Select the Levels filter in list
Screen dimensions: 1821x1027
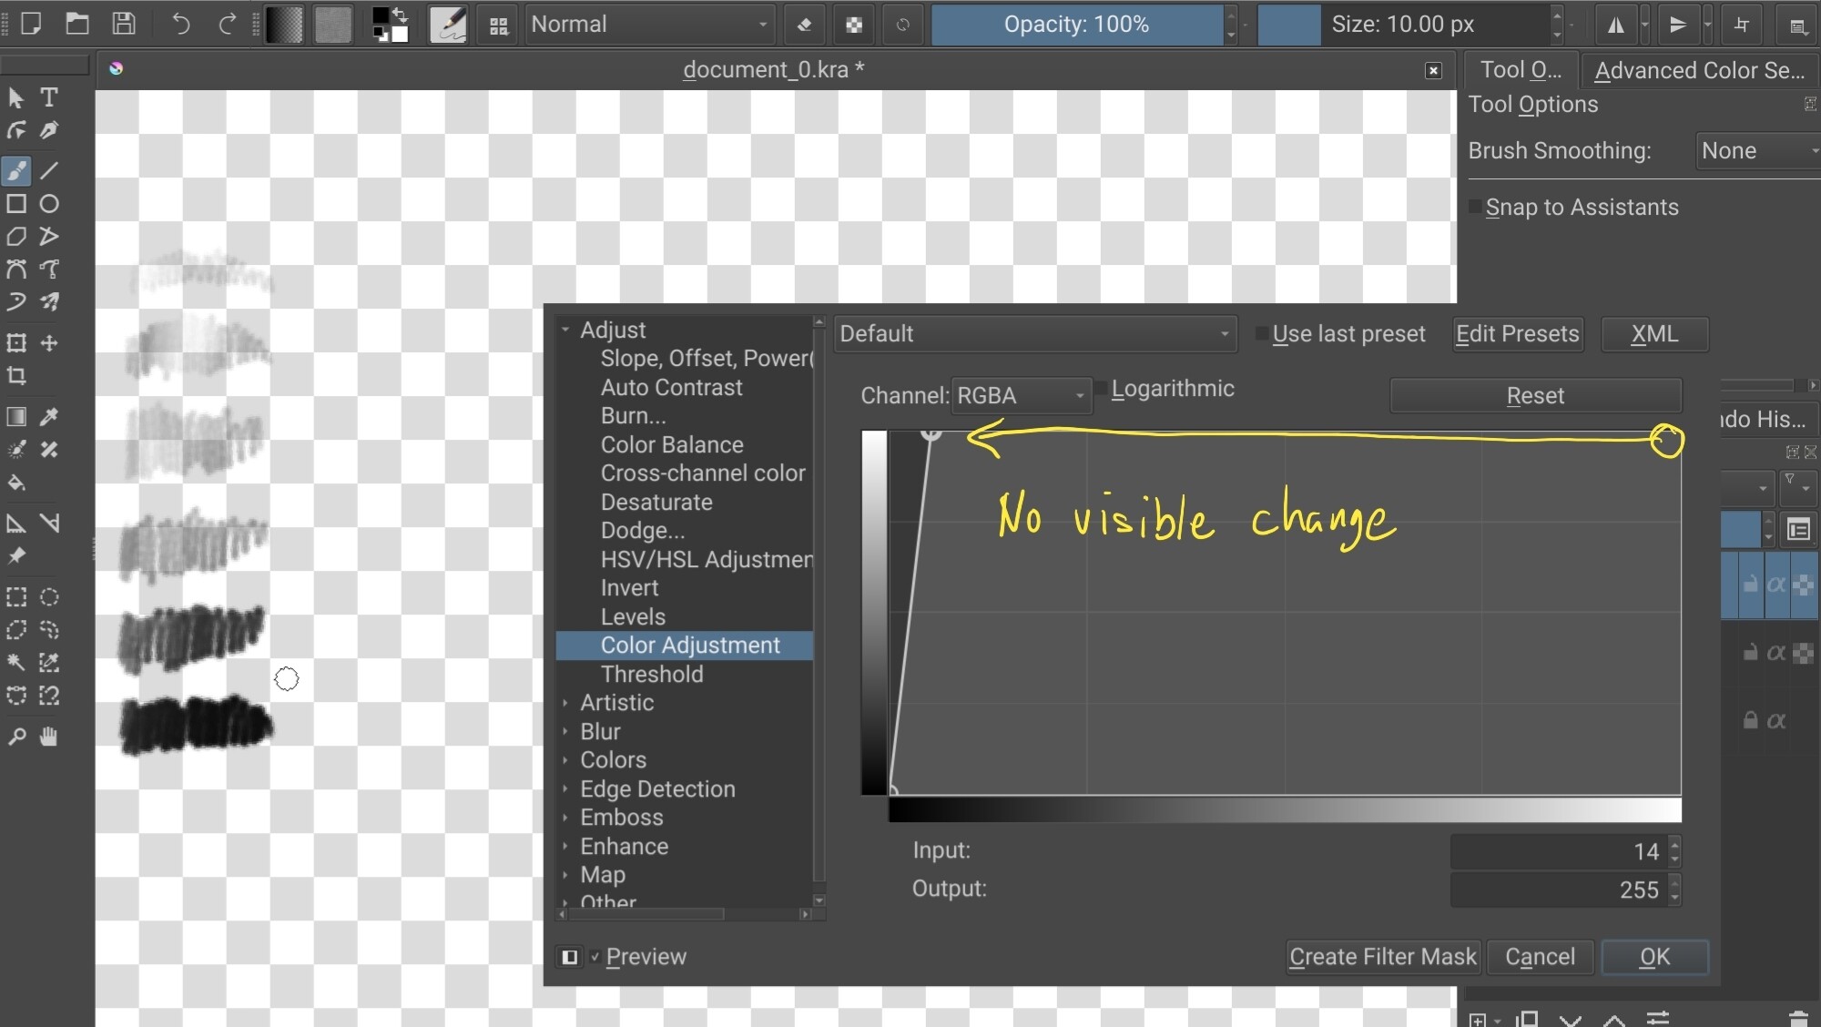(633, 616)
